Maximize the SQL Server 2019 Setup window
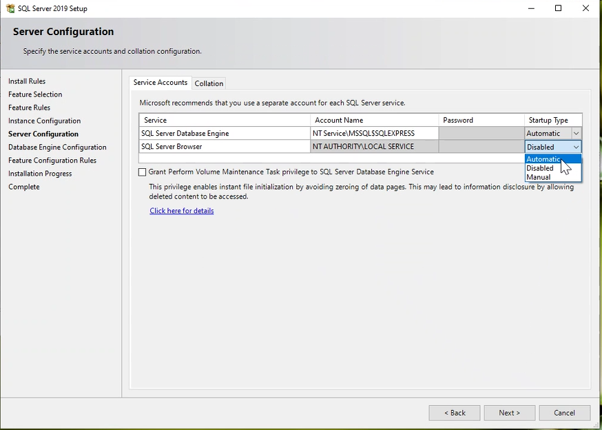The height and width of the screenshot is (430, 602). click(558, 8)
